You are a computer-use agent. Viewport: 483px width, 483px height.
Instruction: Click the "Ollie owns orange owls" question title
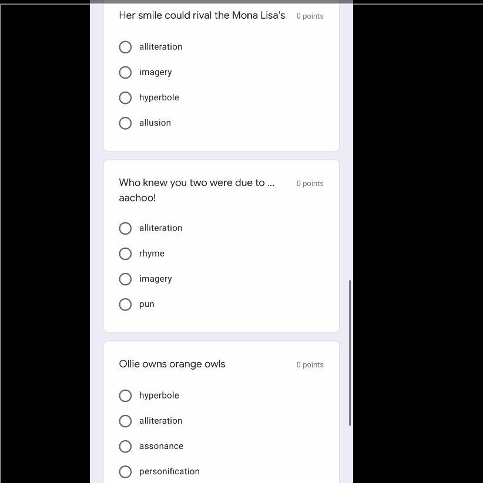coord(172,364)
